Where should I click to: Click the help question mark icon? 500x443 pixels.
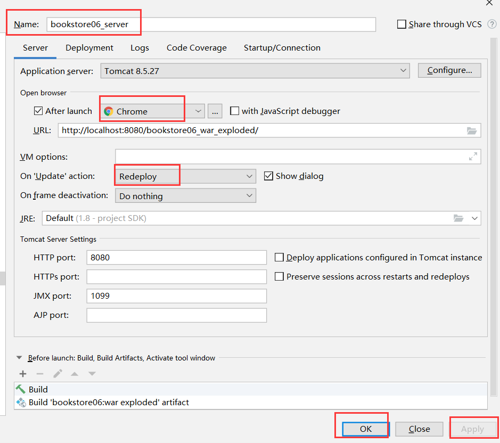click(x=491, y=24)
